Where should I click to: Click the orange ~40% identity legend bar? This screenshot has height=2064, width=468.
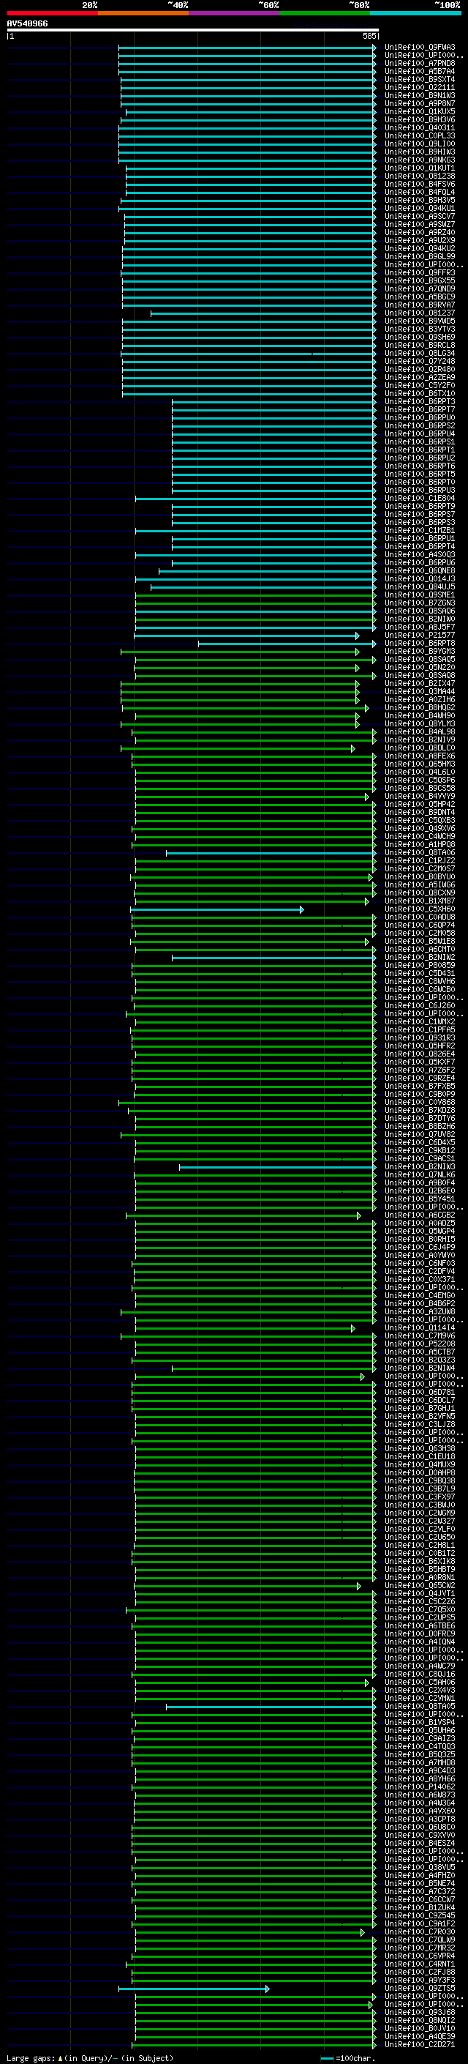pos(143,13)
